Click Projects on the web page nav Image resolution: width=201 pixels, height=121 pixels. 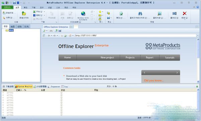coord(130,58)
